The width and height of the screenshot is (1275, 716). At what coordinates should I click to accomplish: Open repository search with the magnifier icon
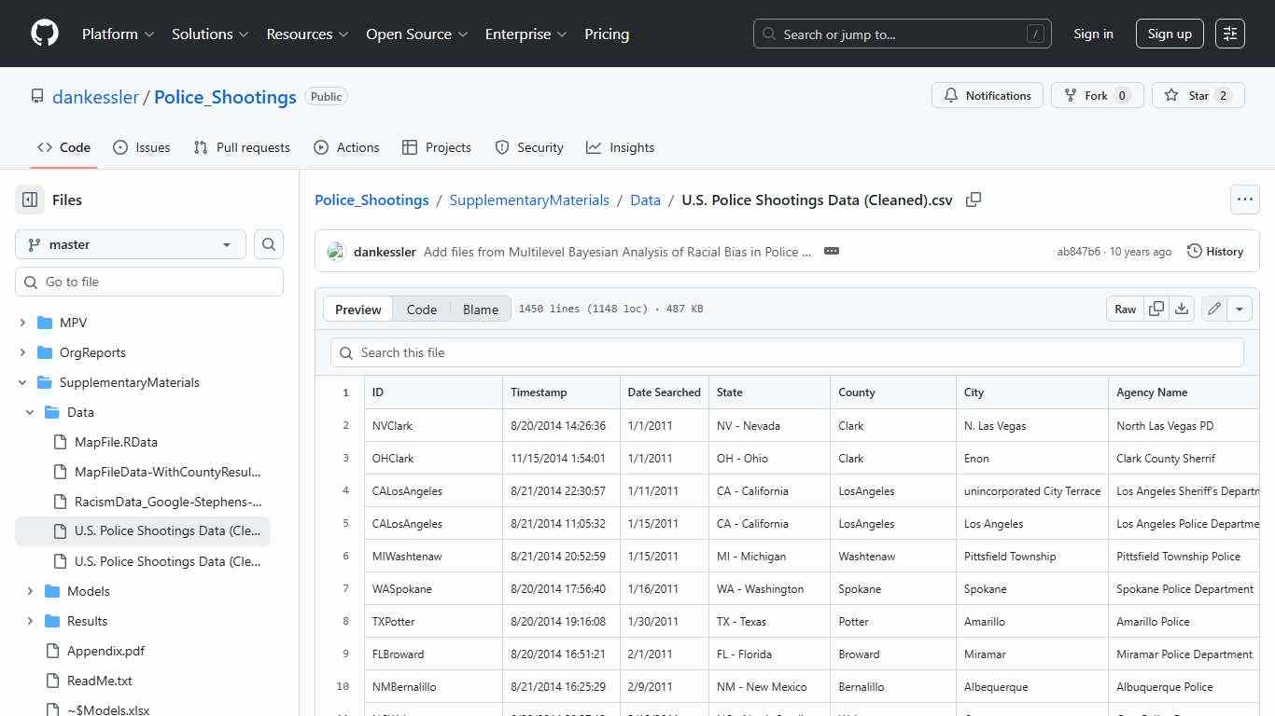coord(268,244)
